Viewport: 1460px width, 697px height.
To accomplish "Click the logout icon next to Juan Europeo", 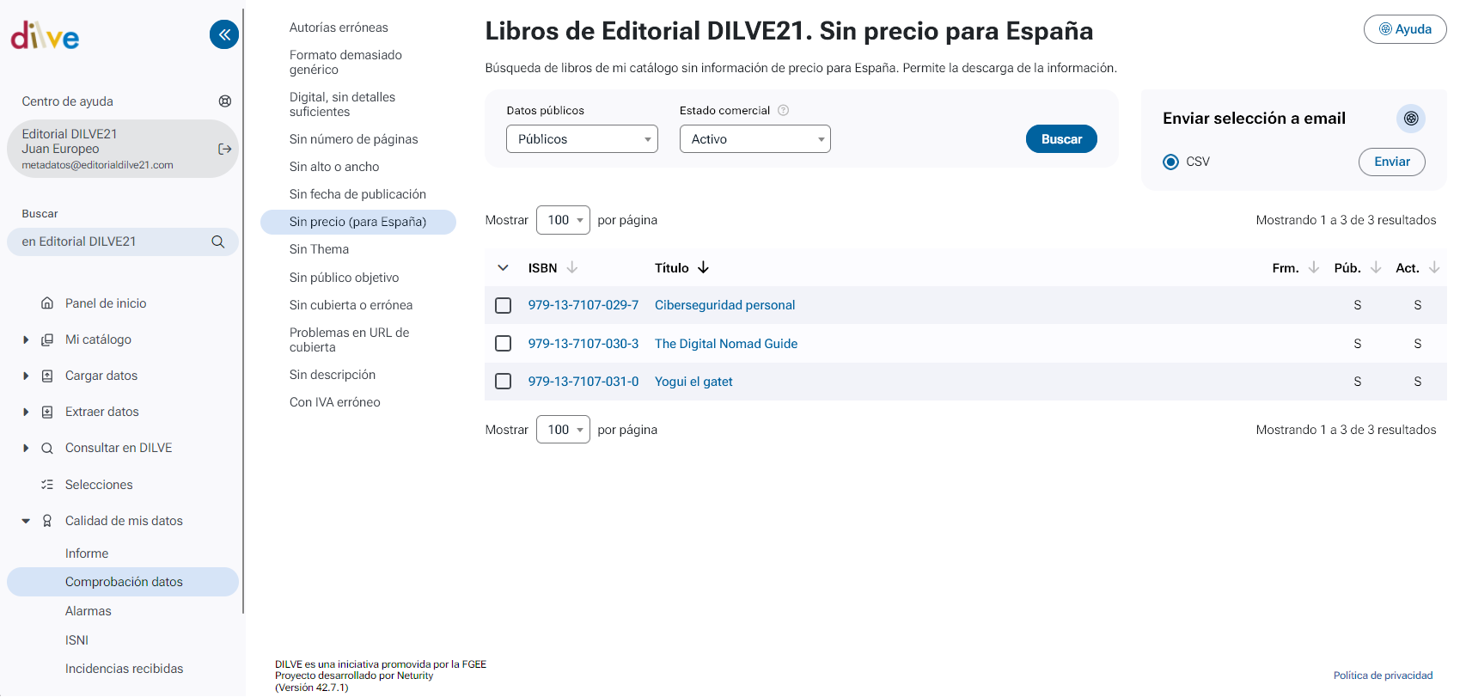I will click(x=225, y=149).
